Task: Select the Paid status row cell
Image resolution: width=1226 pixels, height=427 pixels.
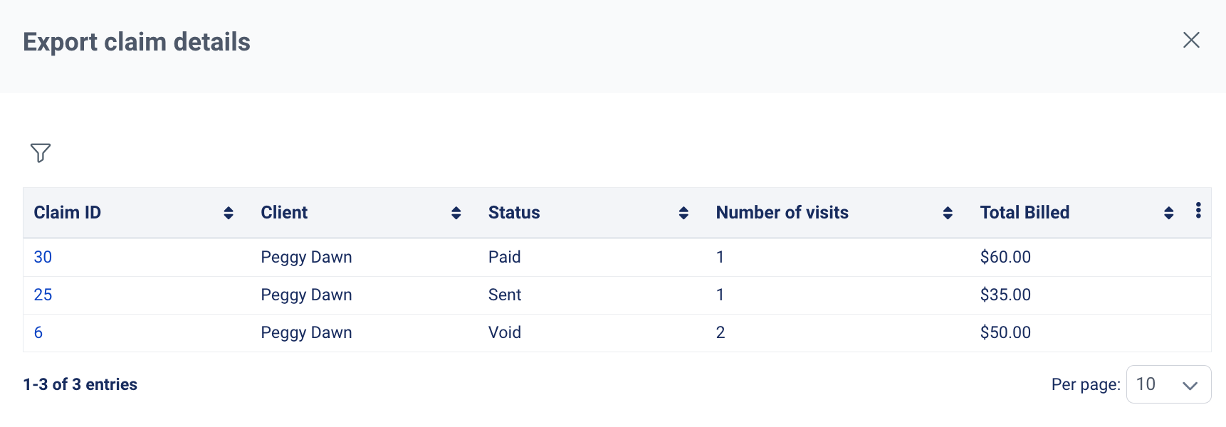Action: point(505,257)
